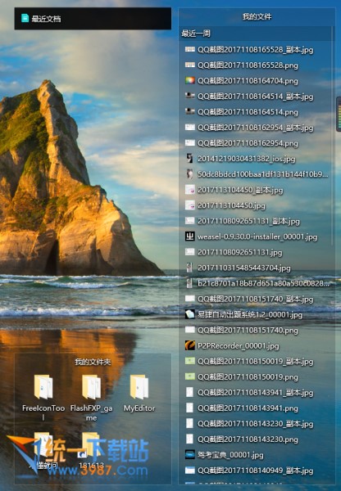This screenshot has height=491, width=341.
Task: Click the teal document icon beside 最近文档
Action: coord(25,18)
